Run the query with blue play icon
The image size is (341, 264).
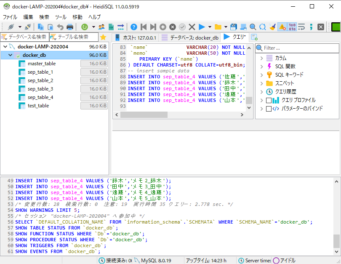coord(202,27)
